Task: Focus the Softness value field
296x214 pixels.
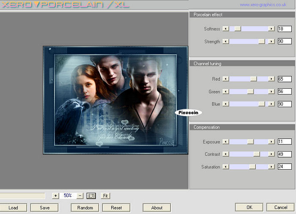Action: 285,29
